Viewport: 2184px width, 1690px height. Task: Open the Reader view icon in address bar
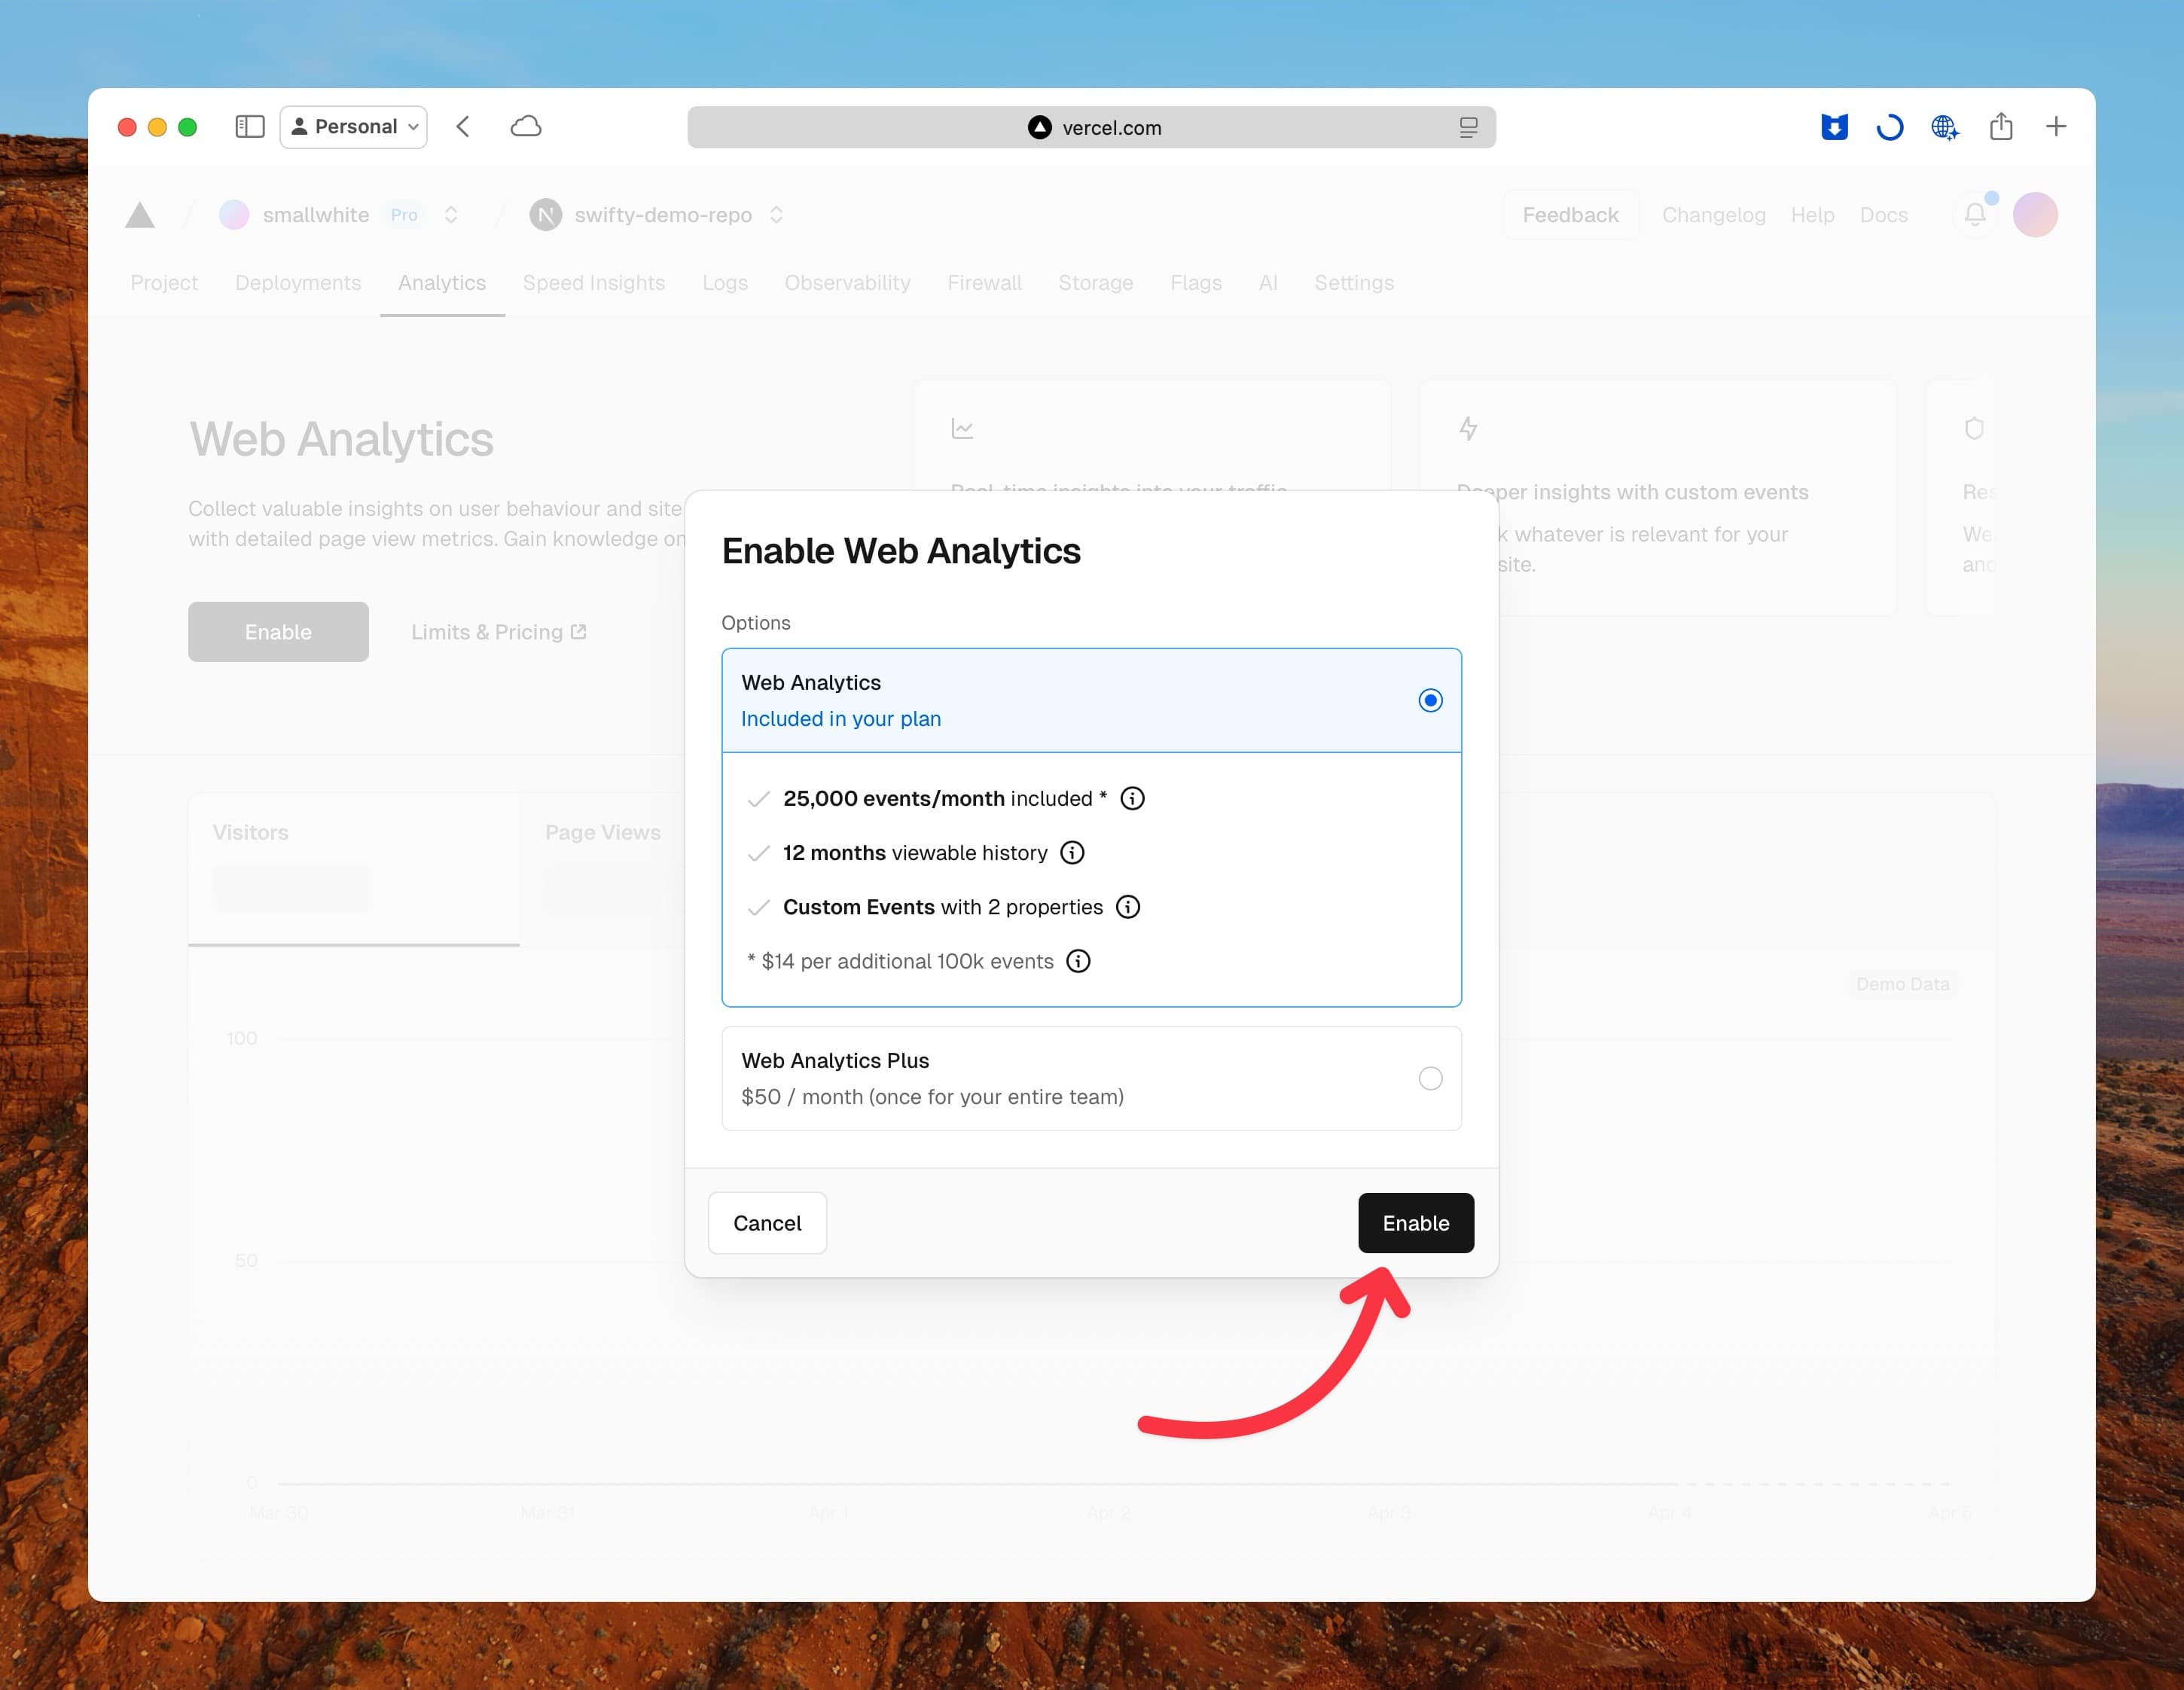point(1468,127)
